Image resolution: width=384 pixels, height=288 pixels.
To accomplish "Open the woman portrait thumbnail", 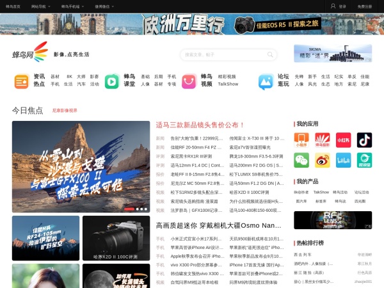I will 45,276.
